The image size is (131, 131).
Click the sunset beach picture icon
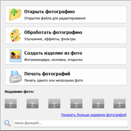15,56
